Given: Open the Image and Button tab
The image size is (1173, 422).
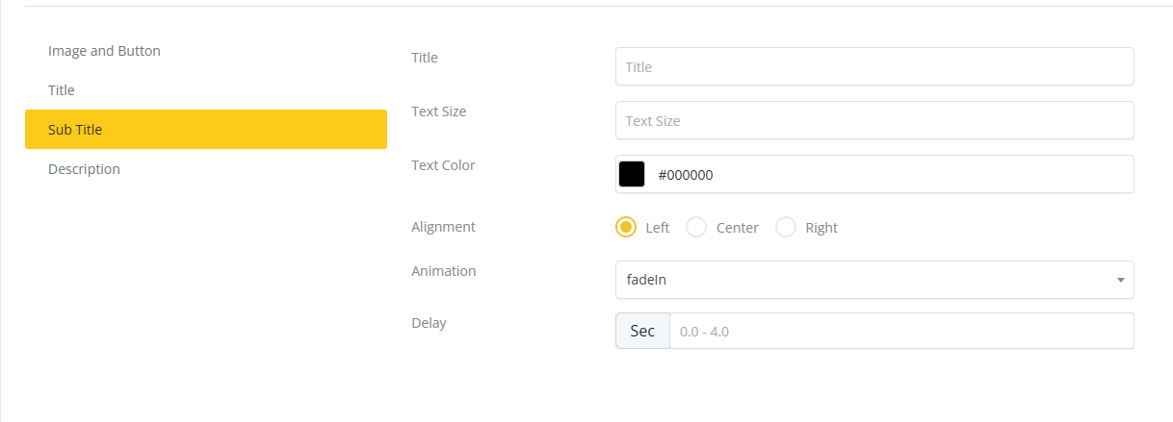Looking at the screenshot, I should tap(104, 51).
